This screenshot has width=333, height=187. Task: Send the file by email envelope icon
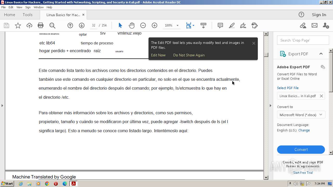tap(315, 25)
